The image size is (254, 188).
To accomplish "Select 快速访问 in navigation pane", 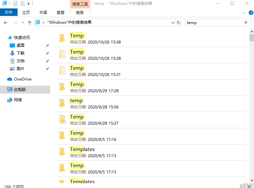I will tap(22, 38).
